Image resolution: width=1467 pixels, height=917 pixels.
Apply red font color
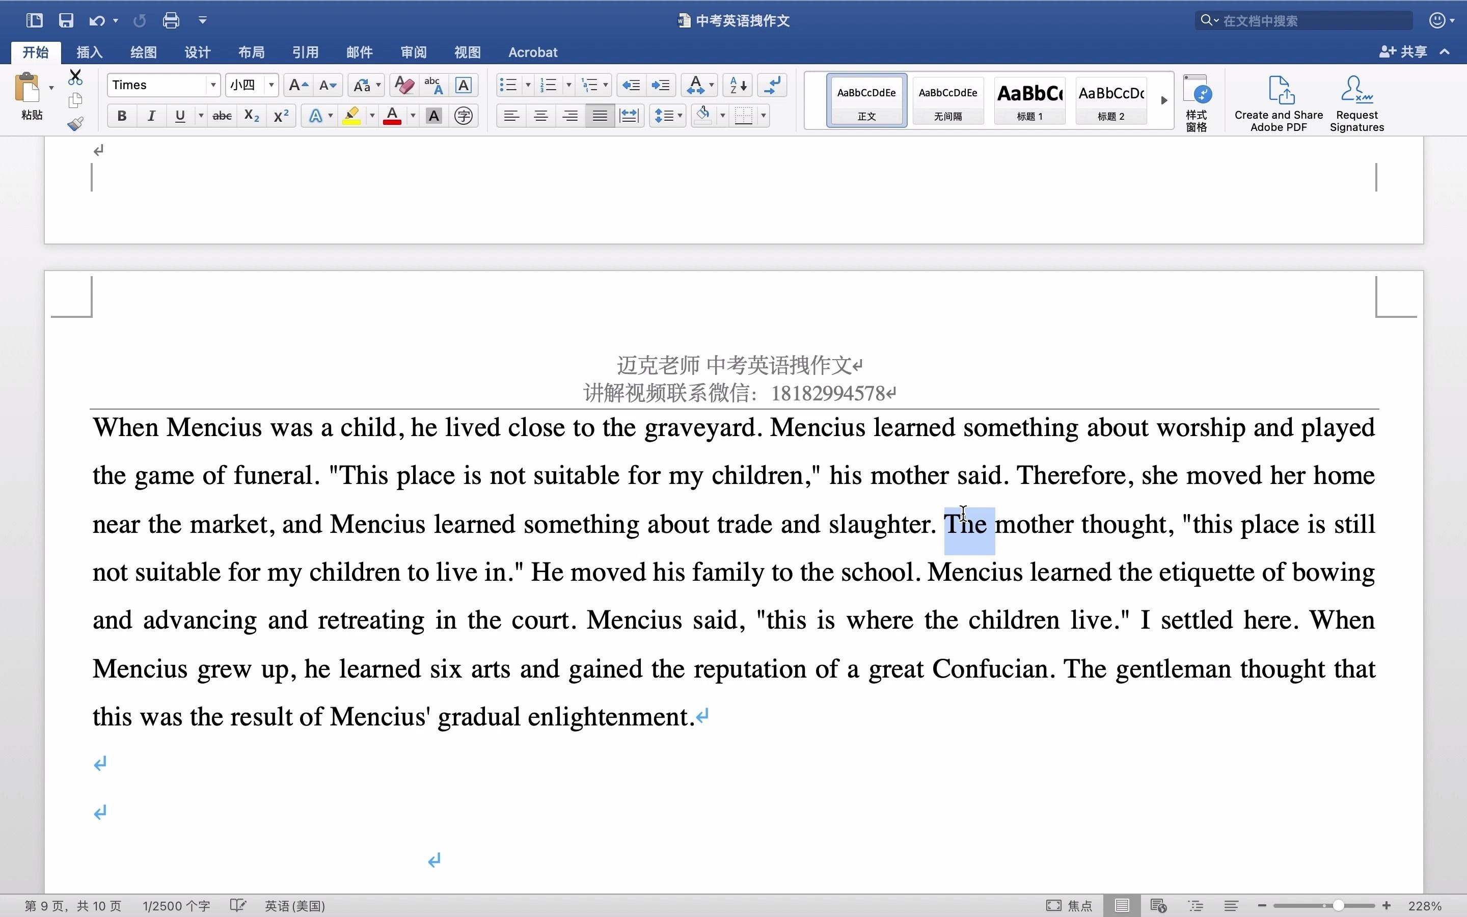coord(392,116)
